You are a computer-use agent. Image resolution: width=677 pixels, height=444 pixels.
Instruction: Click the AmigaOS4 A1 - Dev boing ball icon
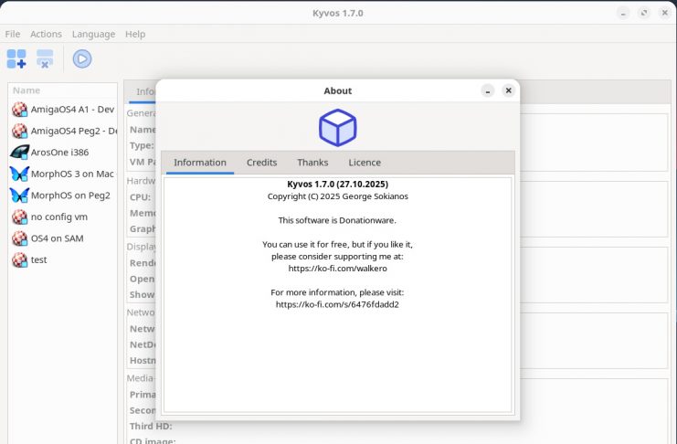pos(20,110)
